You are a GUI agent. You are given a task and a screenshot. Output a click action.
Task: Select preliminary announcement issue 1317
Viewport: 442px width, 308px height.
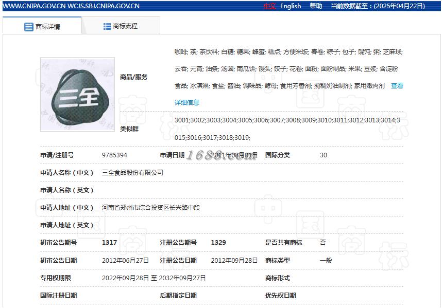(x=109, y=243)
